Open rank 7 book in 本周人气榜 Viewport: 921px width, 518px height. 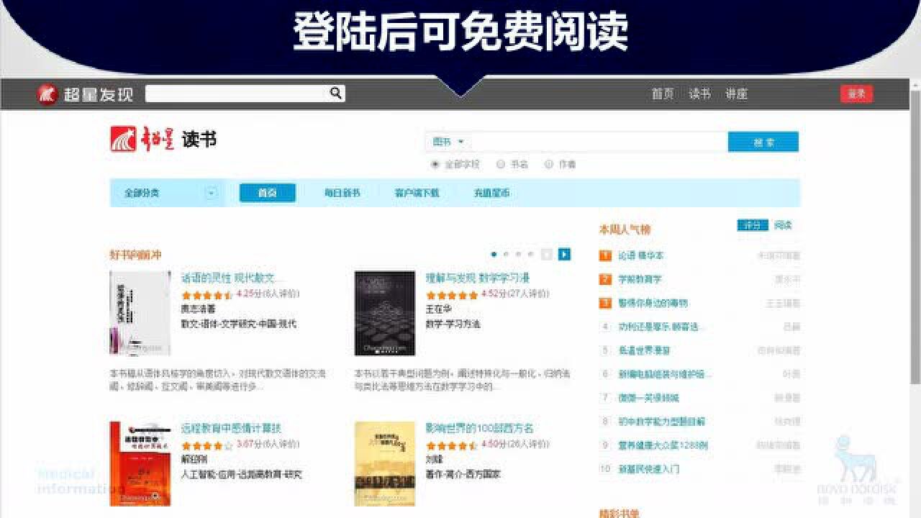648,398
